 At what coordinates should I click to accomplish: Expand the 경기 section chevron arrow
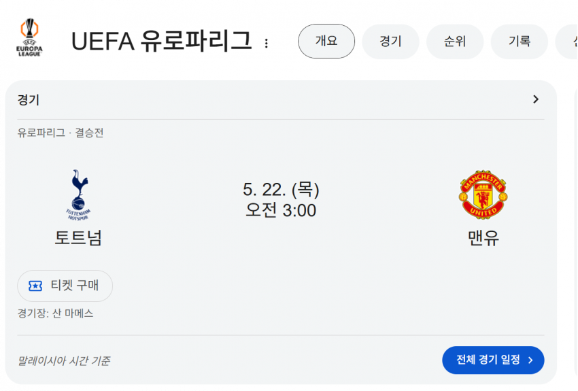(x=536, y=99)
